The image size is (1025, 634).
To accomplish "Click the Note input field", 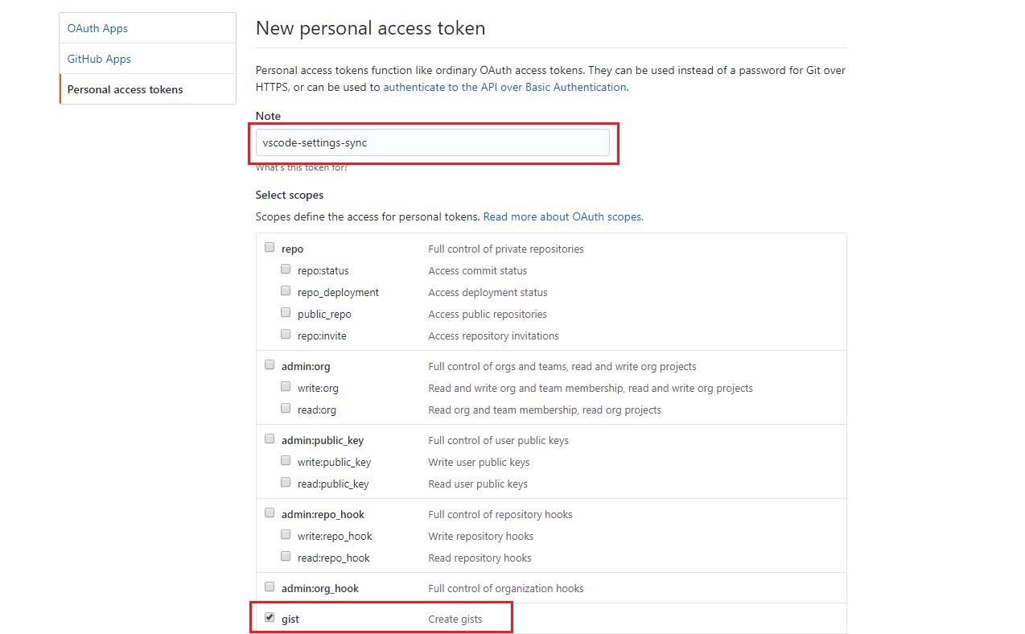I will 433,142.
